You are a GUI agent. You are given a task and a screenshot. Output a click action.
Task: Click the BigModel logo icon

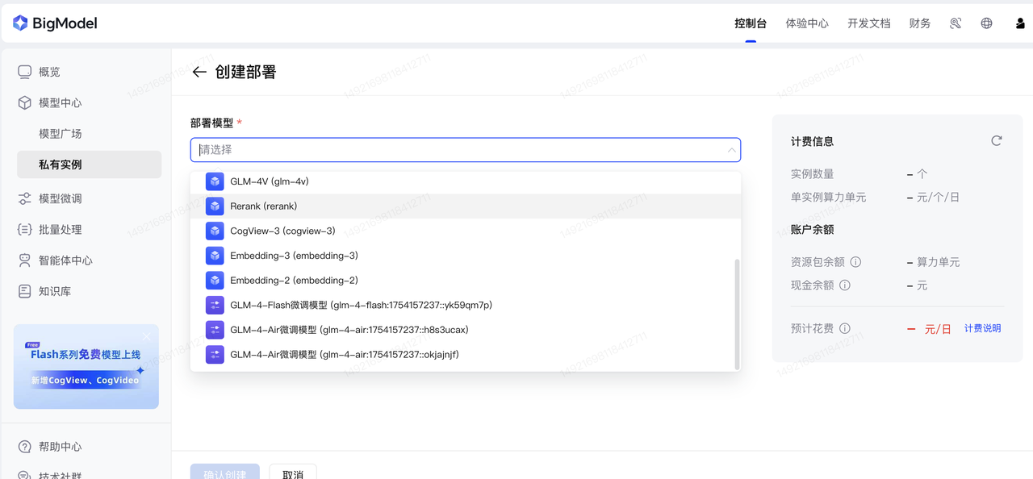(20, 23)
